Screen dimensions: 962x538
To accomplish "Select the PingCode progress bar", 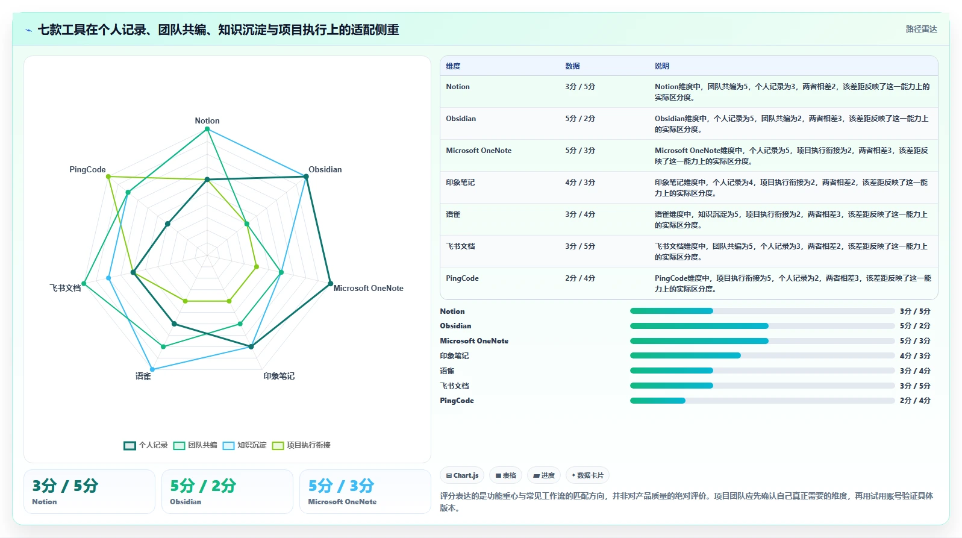I will click(x=762, y=401).
